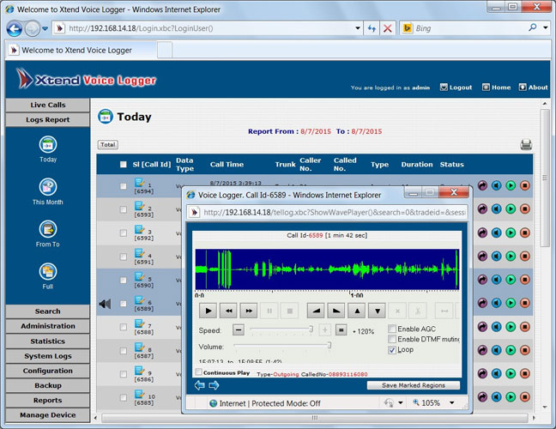The height and width of the screenshot is (429, 556).
Task: Open the Live Calls menu
Action: tap(48, 105)
